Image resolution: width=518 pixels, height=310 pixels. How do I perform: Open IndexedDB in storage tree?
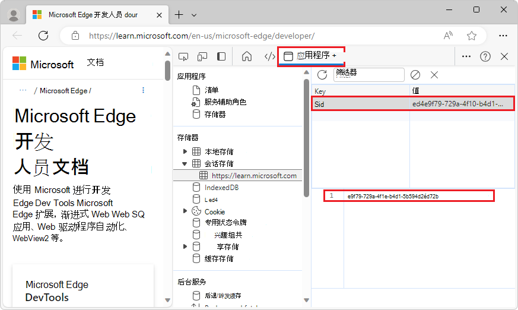(221, 188)
